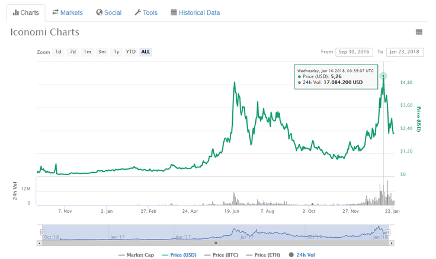Click the '19. Jun' date axis label

click(232, 211)
